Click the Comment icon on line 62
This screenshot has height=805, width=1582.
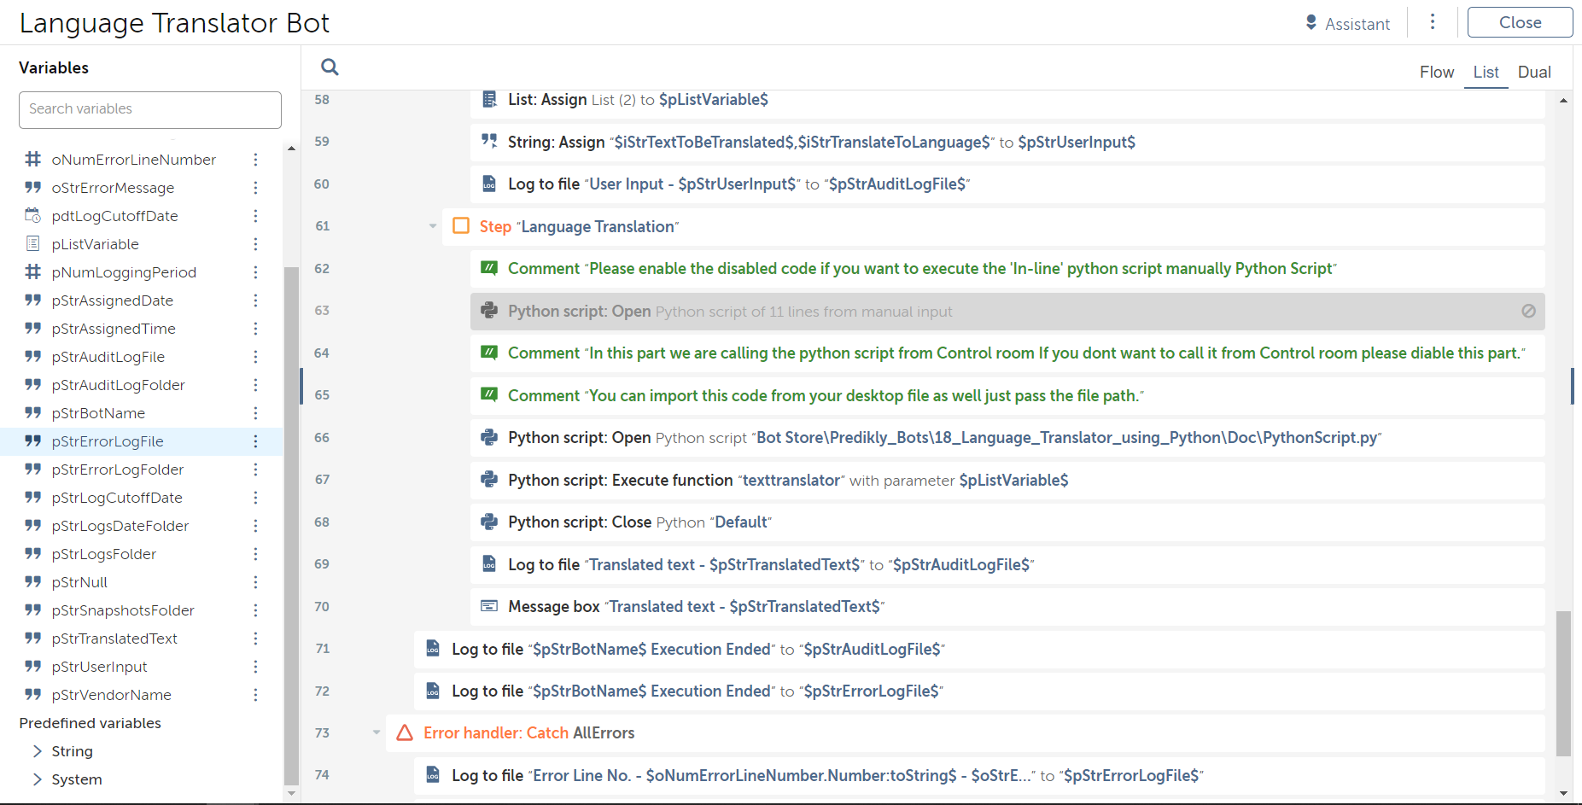(x=489, y=268)
